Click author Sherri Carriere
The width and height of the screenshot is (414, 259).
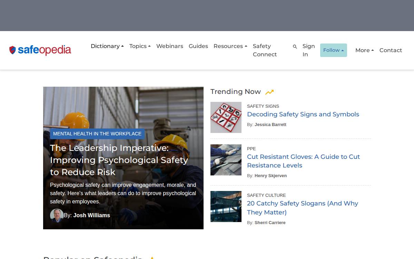coord(270,222)
